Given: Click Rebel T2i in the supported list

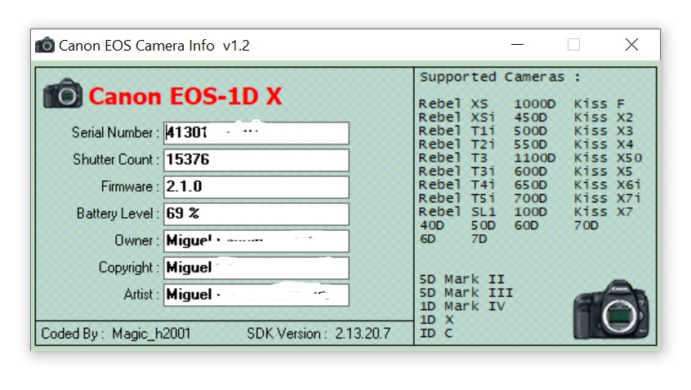Looking at the screenshot, I should [x=457, y=144].
